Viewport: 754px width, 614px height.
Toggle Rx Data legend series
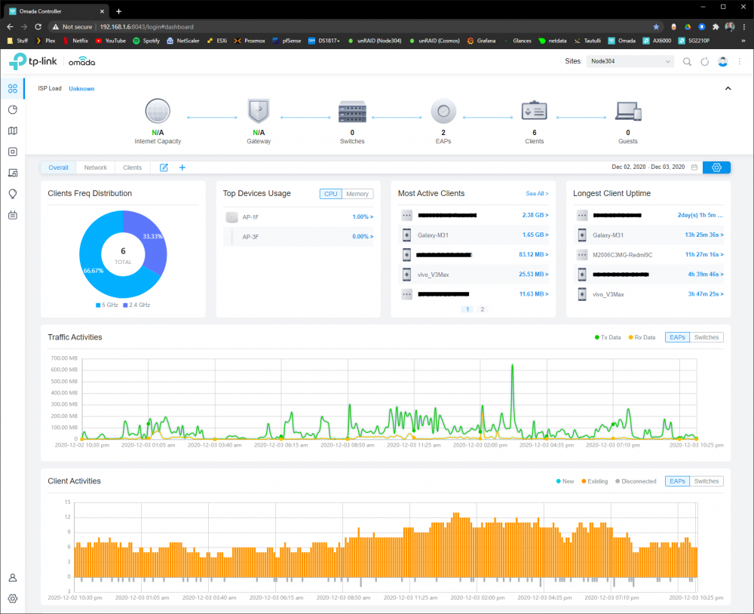[x=642, y=337]
